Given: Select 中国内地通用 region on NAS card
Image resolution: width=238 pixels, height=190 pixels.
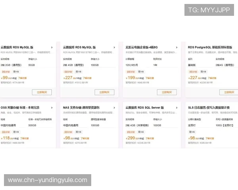Looking at the screenshot, I should coord(71,125).
